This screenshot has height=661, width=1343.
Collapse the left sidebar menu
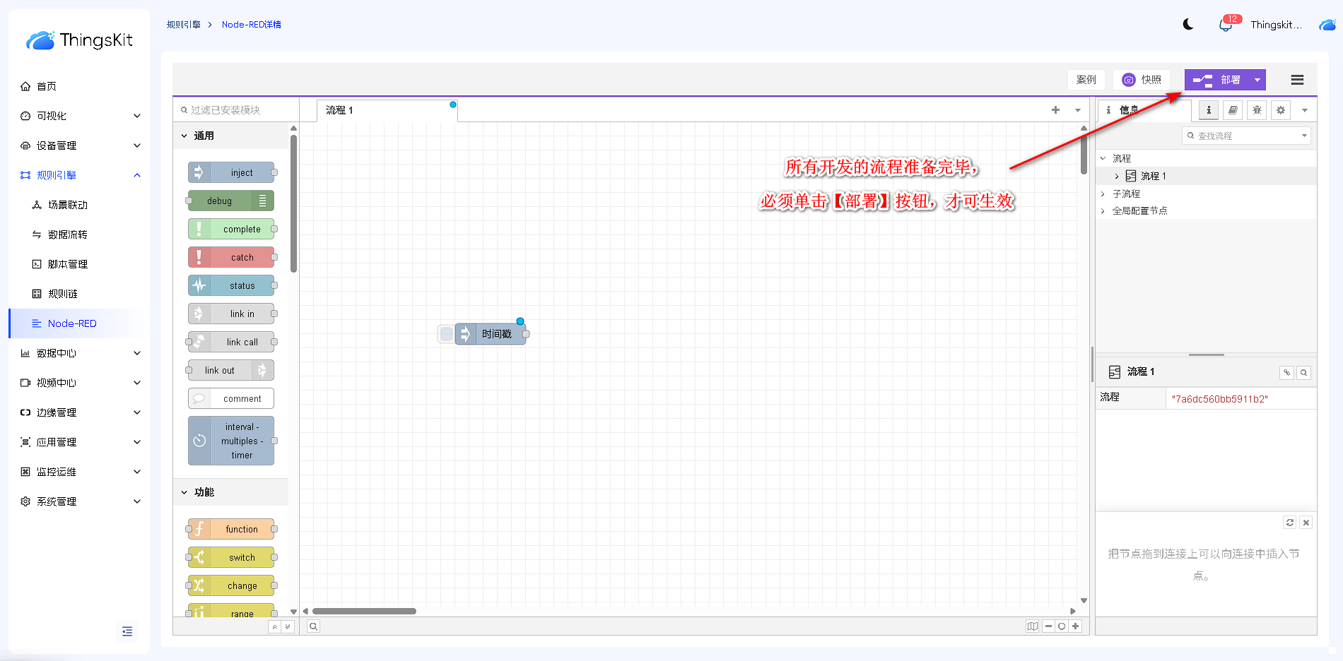127,631
